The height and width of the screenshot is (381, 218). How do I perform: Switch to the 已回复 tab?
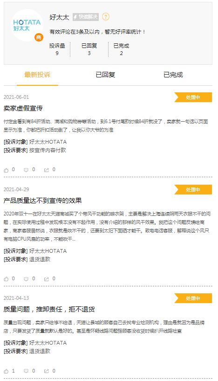[x=105, y=75]
